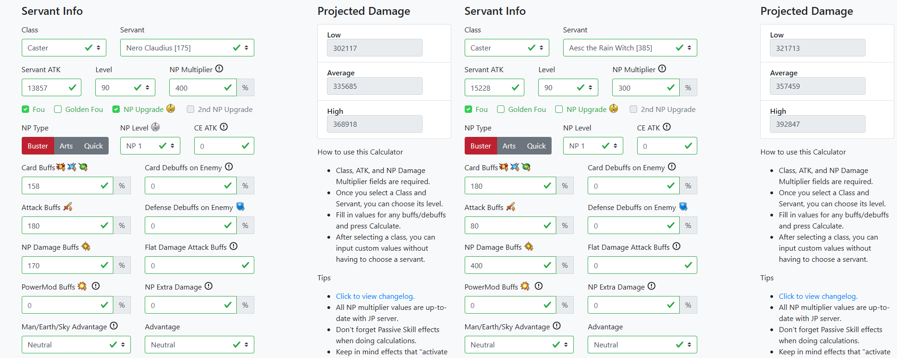Click Average damage value 335685
Viewport: 897px width, 358px height.
pyautogui.click(x=375, y=86)
